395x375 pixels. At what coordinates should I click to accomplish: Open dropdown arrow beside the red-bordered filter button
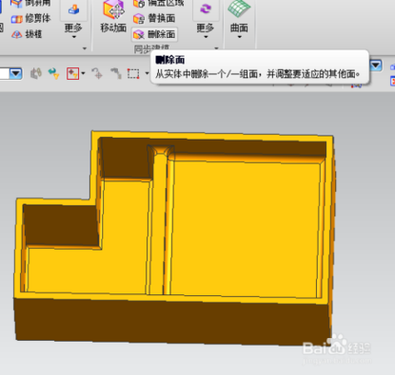[83, 73]
